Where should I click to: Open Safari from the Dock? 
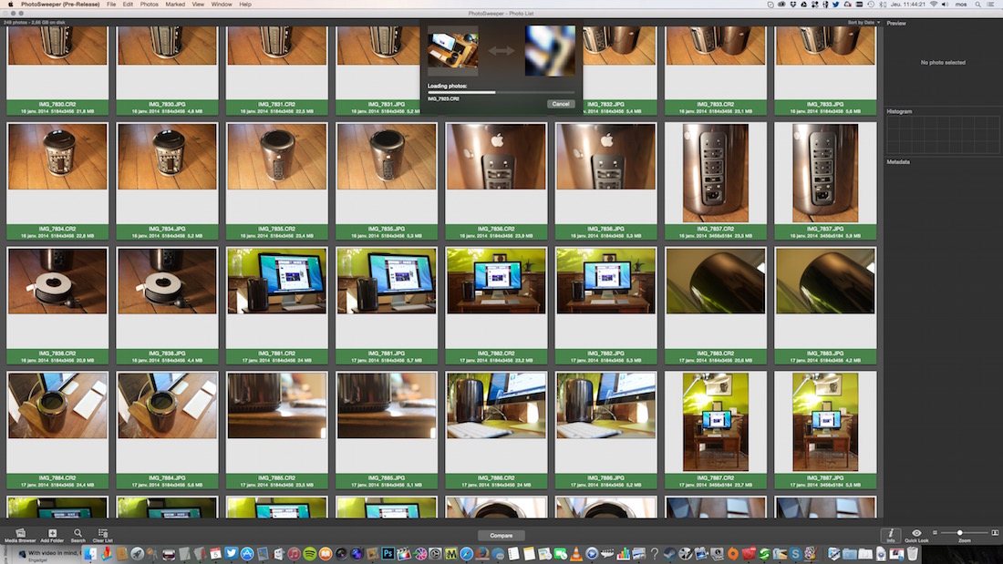pos(466,554)
